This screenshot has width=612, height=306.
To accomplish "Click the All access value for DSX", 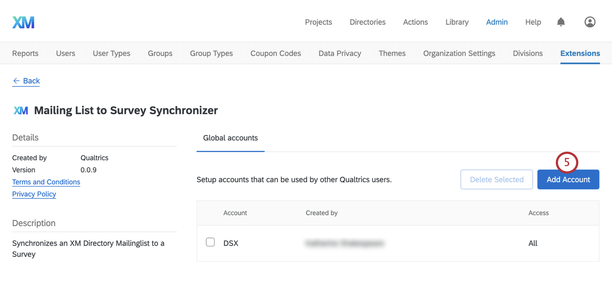I will tap(533, 243).
